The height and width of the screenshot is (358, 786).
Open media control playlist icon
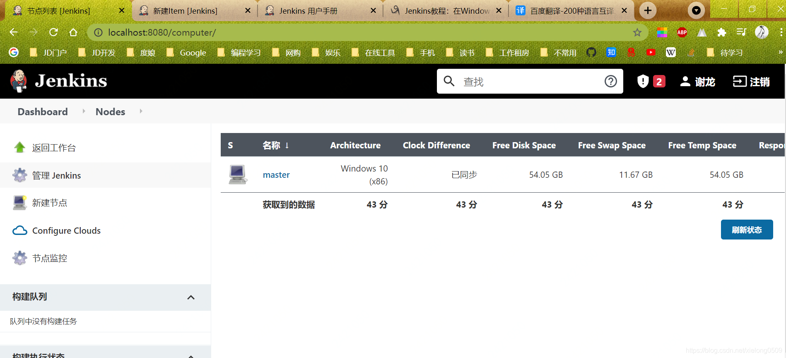[742, 32]
